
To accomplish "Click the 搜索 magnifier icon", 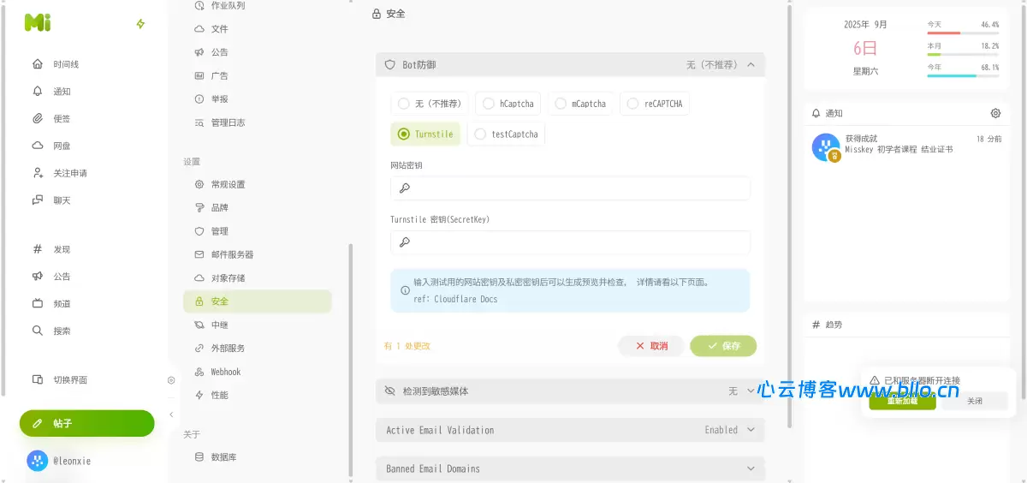I will (x=38, y=331).
